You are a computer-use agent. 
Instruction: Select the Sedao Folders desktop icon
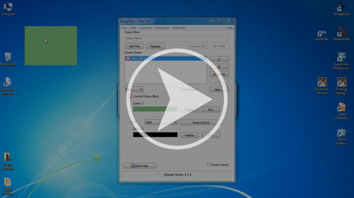(8, 186)
